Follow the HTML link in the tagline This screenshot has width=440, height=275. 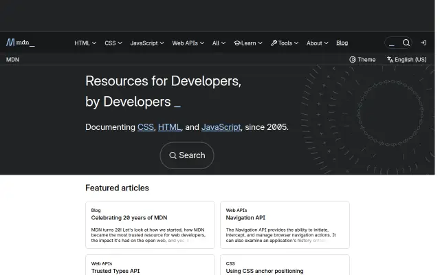[x=169, y=127]
